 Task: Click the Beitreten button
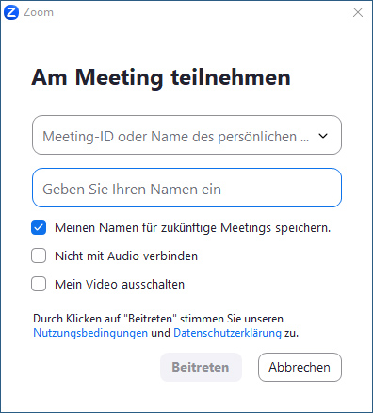click(201, 367)
